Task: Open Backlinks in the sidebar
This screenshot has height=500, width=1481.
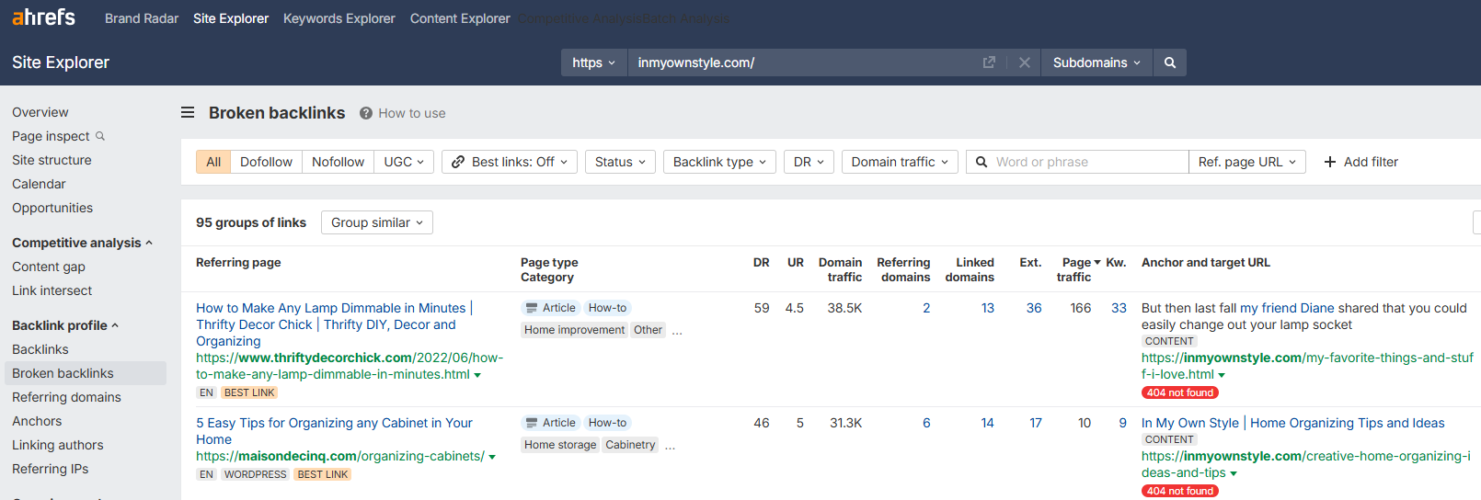Action: pyautogui.click(x=40, y=349)
